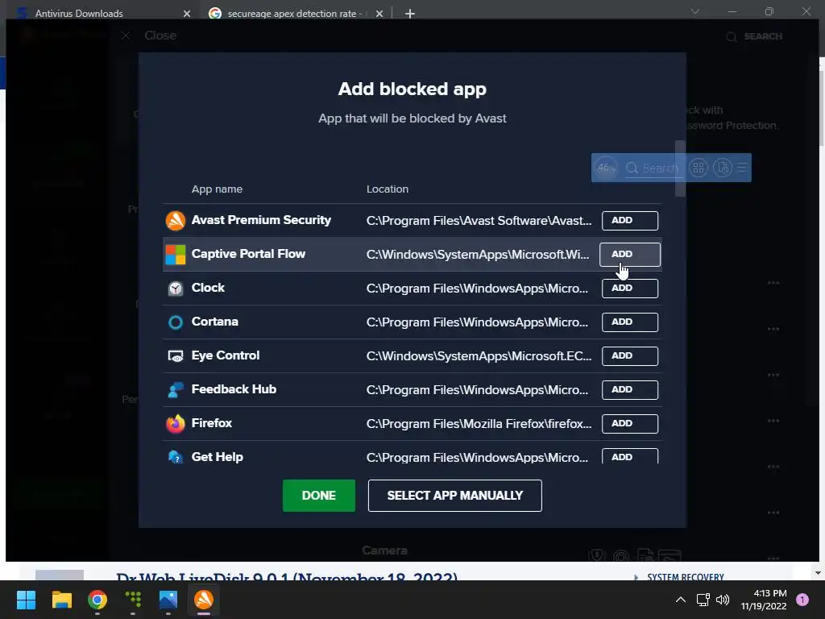The image size is (825, 619).
Task: Click the green DONE button
Action: click(319, 496)
